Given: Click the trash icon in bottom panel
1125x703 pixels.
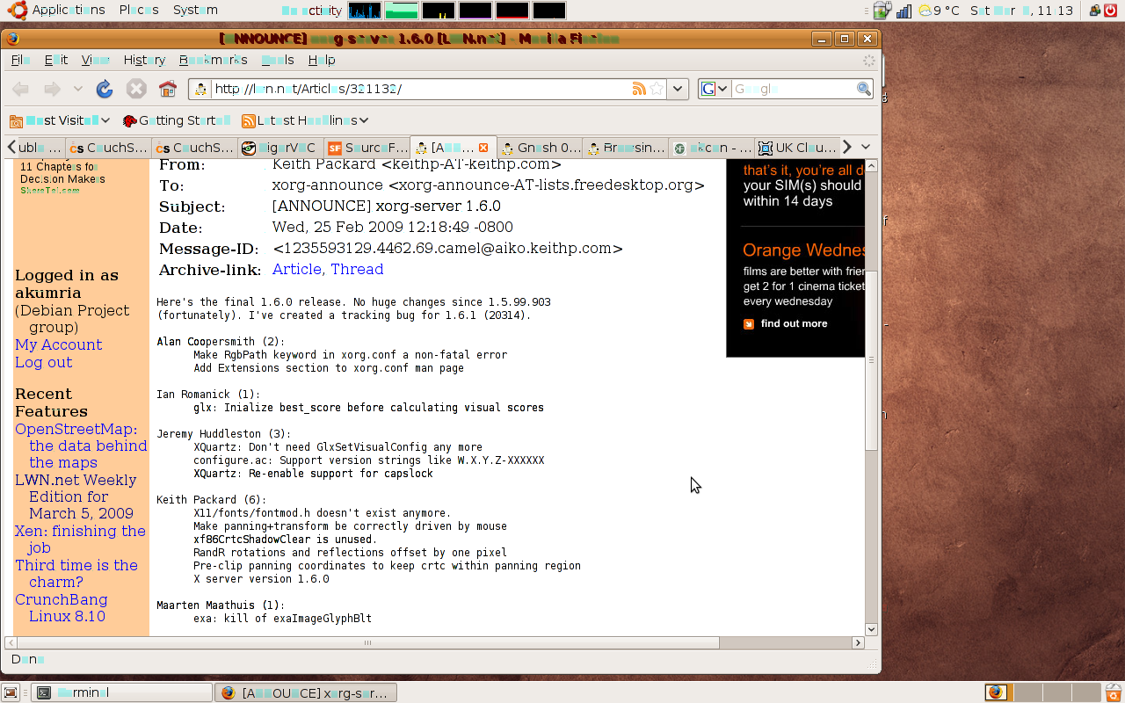Looking at the screenshot, I should [1113, 692].
